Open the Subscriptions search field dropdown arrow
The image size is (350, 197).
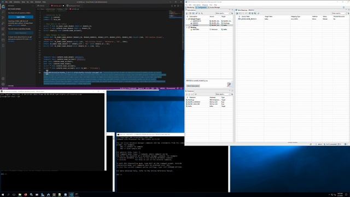(x=229, y=13)
